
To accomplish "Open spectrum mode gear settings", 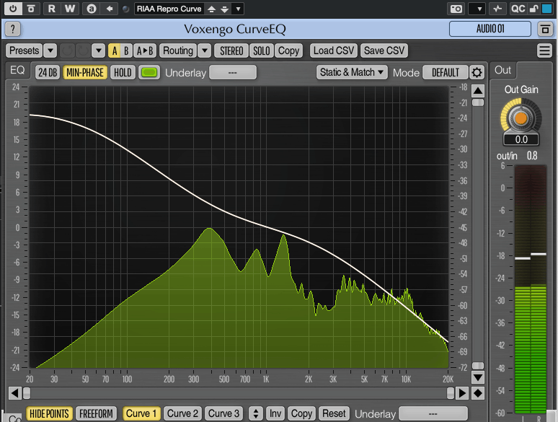I will tap(477, 72).
